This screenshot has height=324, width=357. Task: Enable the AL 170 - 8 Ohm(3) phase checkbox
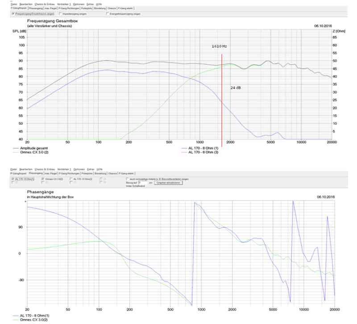71,179
